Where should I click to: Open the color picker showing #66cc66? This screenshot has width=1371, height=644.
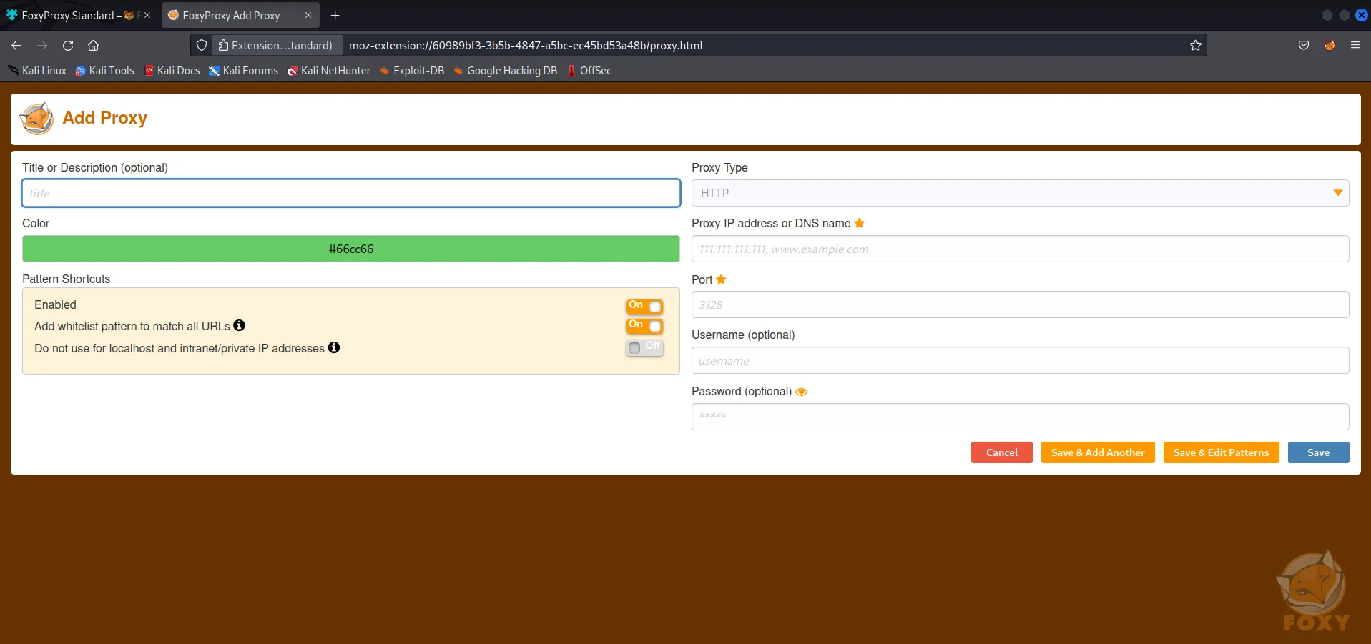click(x=351, y=249)
